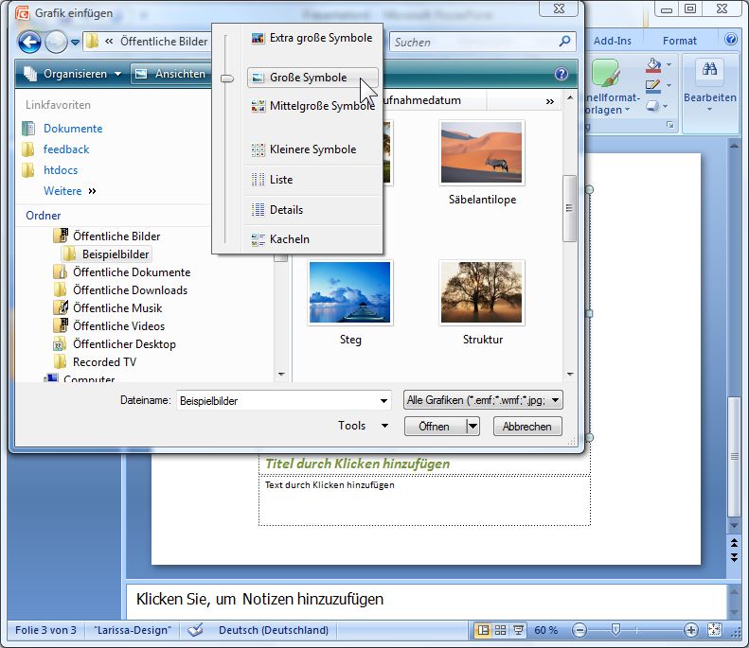This screenshot has width=749, height=648.
Task: Click PowerPoint help icon in ribbon
Action: [730, 39]
